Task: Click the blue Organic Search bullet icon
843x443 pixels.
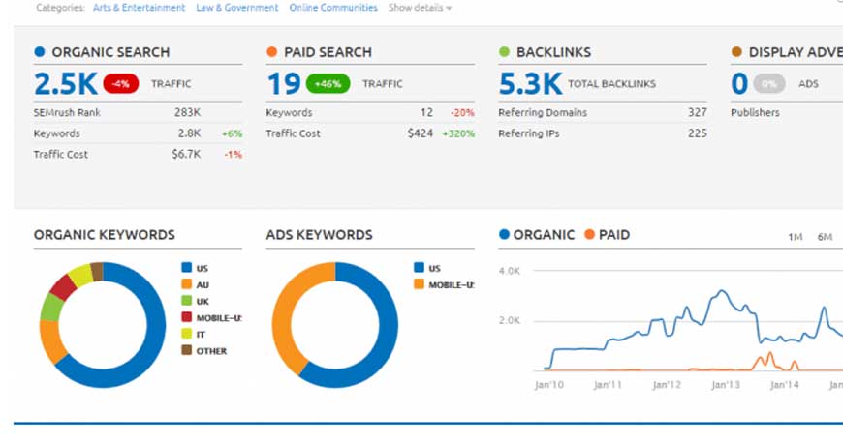Action: (x=40, y=52)
